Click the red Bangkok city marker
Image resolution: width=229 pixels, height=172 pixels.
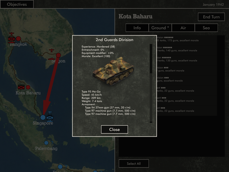(x=18, y=39)
